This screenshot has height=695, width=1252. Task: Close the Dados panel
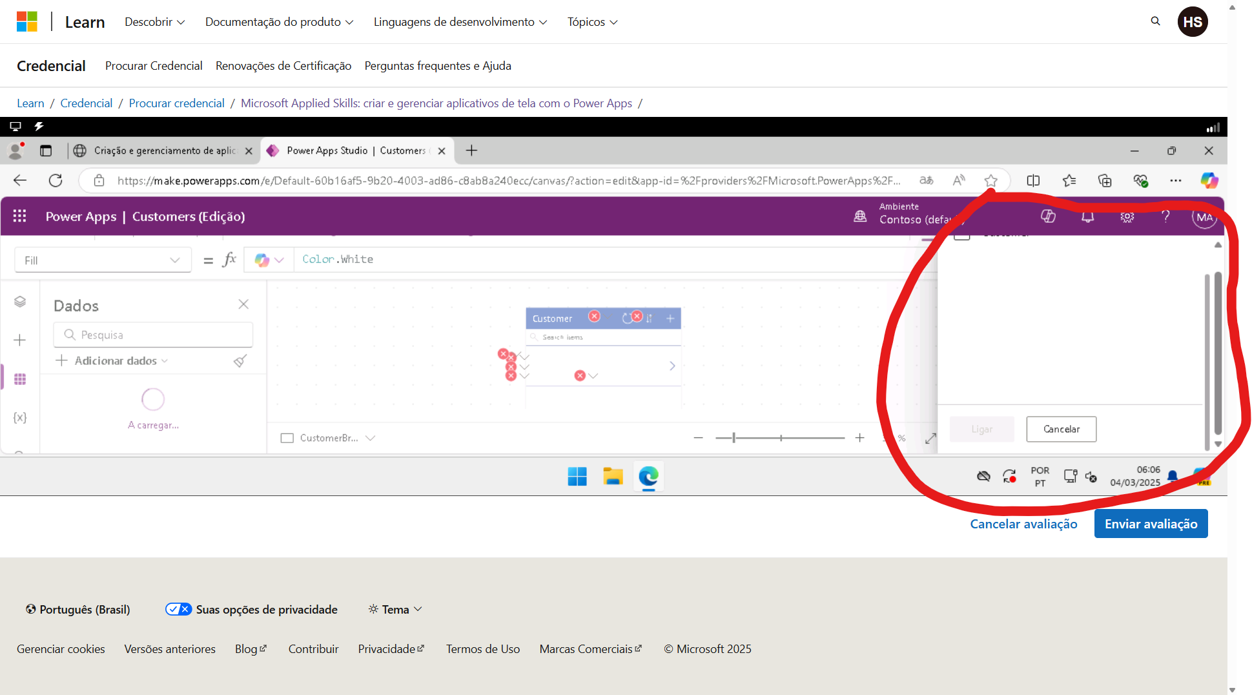(243, 304)
